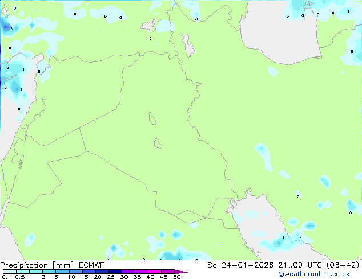The width and height of the screenshot is (362, 279).
Task: Click the 0.1–0.5 mm legend color swatch
Action: click(10, 272)
